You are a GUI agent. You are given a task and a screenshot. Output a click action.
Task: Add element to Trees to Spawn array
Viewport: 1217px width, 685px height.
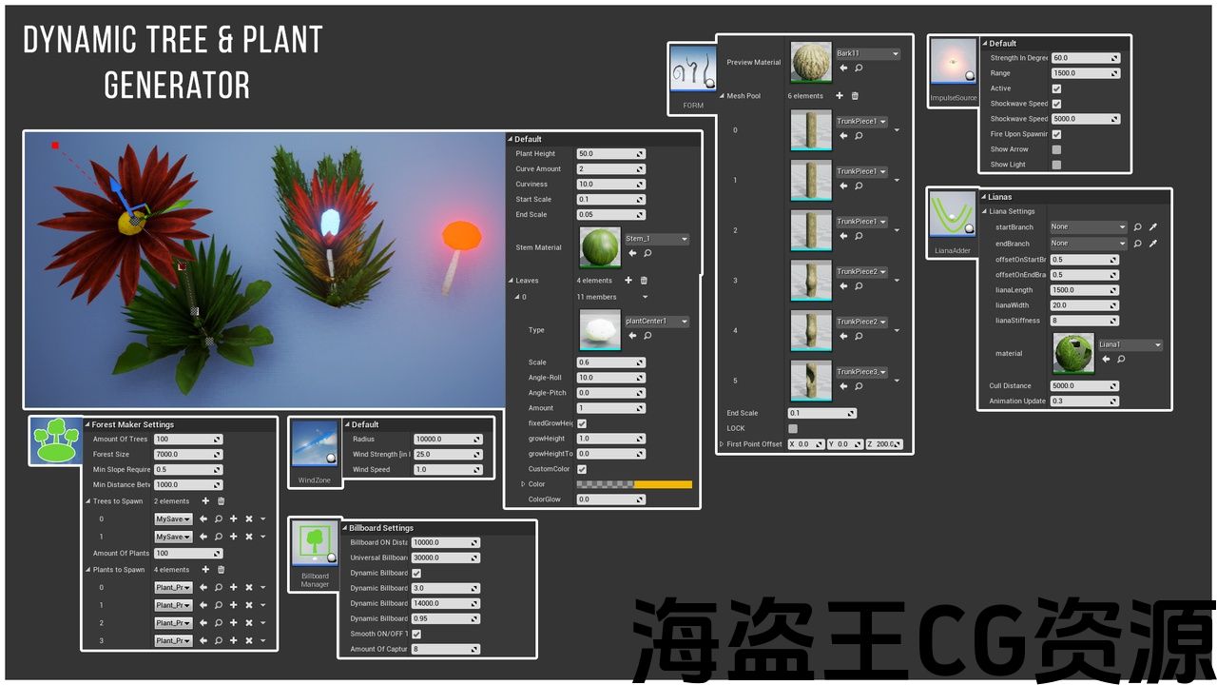(x=205, y=501)
